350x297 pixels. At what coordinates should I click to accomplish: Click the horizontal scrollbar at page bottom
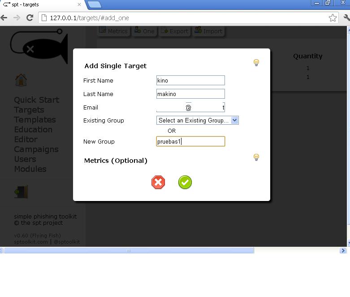129,251
